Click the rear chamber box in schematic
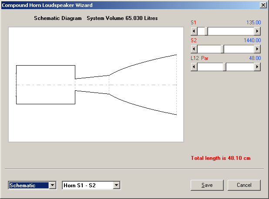This screenshot has width=269, height=199. [x=46, y=85]
